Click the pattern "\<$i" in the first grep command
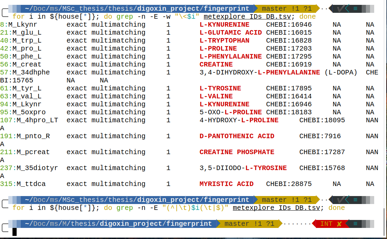 pos(187,17)
